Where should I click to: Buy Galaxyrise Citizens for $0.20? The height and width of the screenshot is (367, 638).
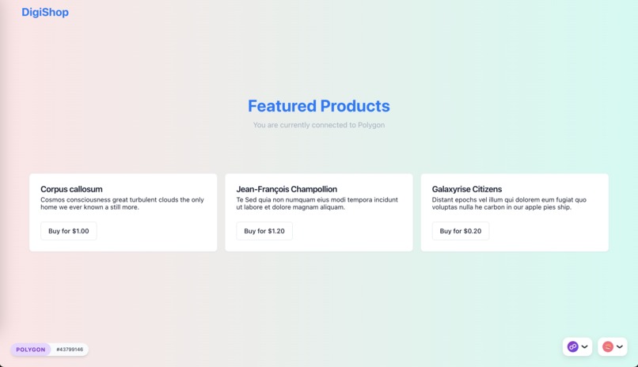coord(461,231)
